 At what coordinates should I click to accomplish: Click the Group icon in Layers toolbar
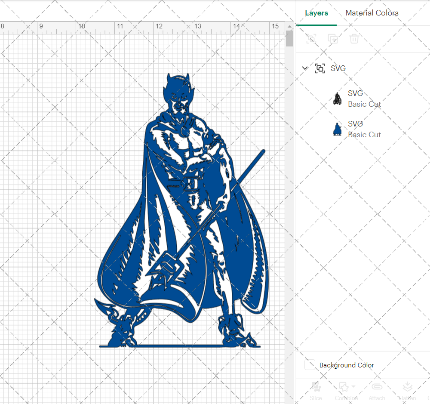tap(311, 39)
